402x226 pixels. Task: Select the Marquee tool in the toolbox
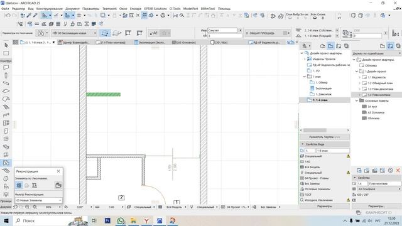pos(6,53)
